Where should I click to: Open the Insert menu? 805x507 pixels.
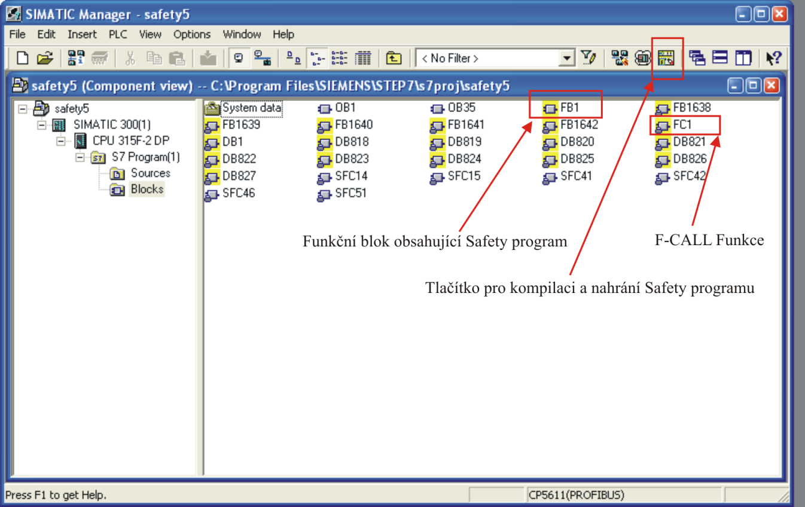click(x=82, y=34)
